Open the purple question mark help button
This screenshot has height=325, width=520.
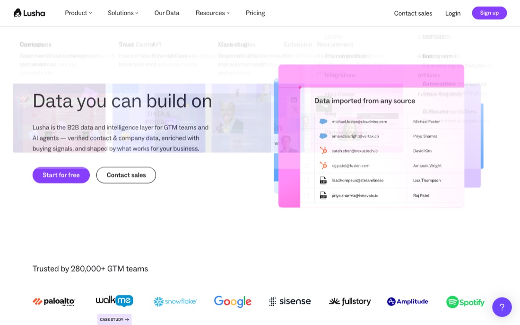pyautogui.click(x=502, y=307)
